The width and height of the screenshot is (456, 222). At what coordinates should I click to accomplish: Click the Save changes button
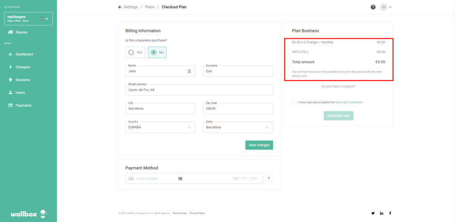coord(259,145)
